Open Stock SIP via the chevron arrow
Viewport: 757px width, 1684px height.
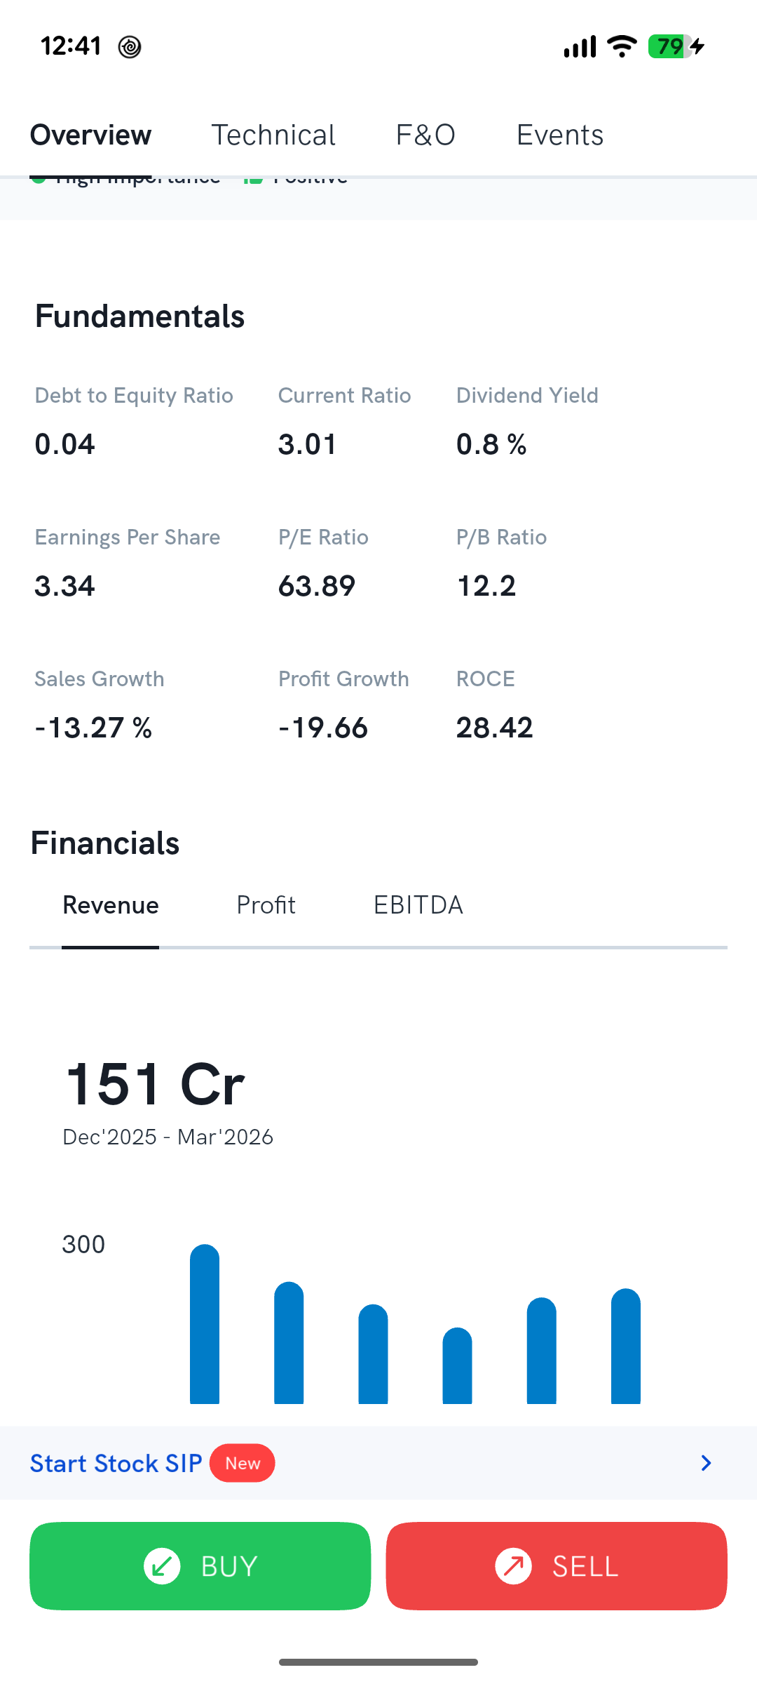click(706, 1463)
